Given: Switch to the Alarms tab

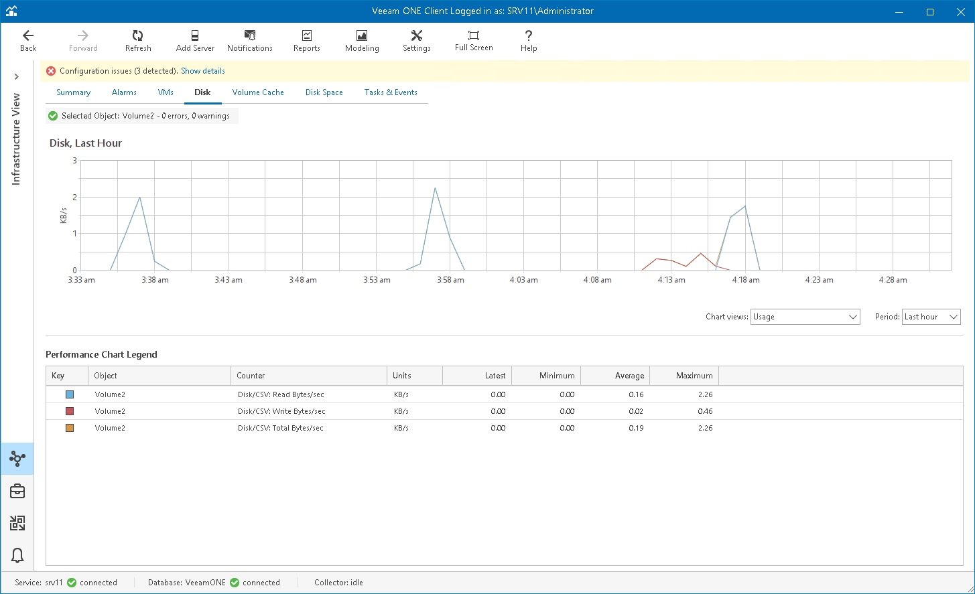Looking at the screenshot, I should (124, 92).
